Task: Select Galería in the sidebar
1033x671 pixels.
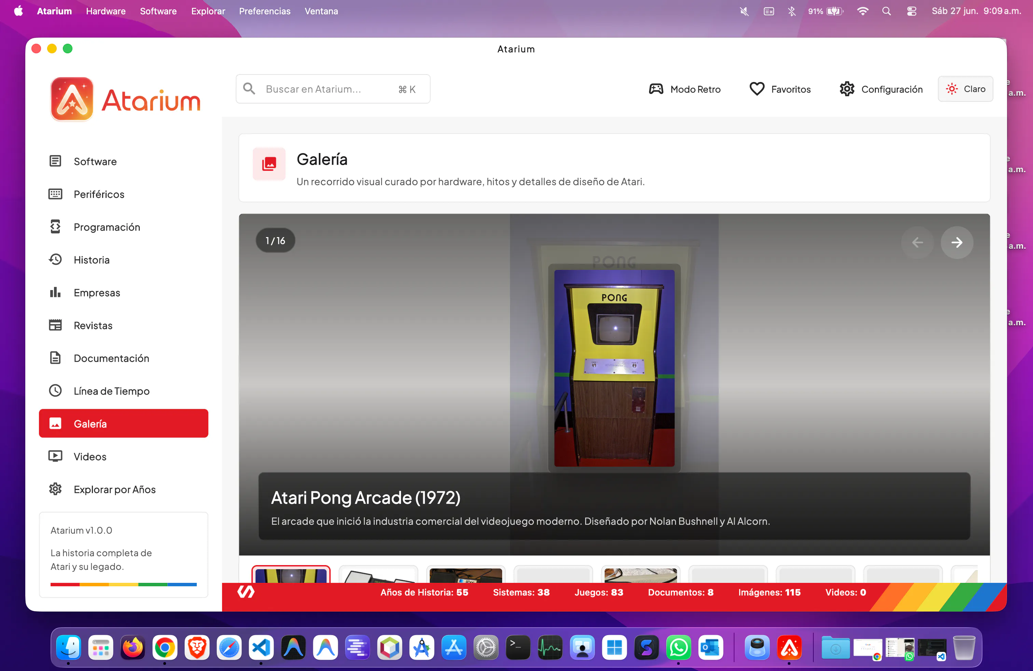Action: pos(124,423)
